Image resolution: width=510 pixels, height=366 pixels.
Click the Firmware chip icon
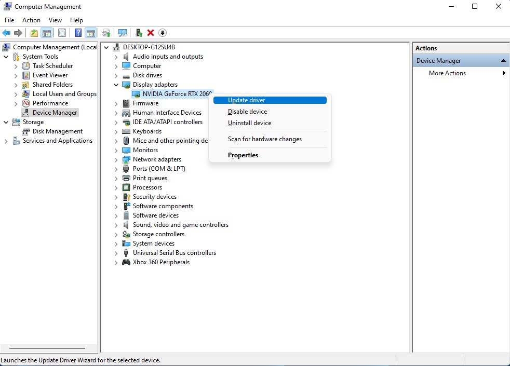(x=126, y=103)
